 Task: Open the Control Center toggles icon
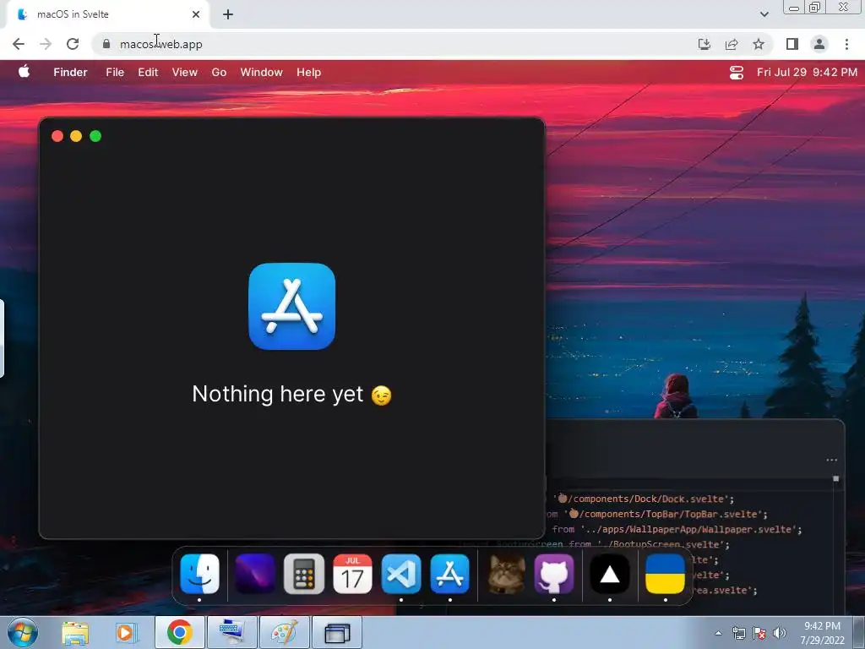(x=737, y=73)
